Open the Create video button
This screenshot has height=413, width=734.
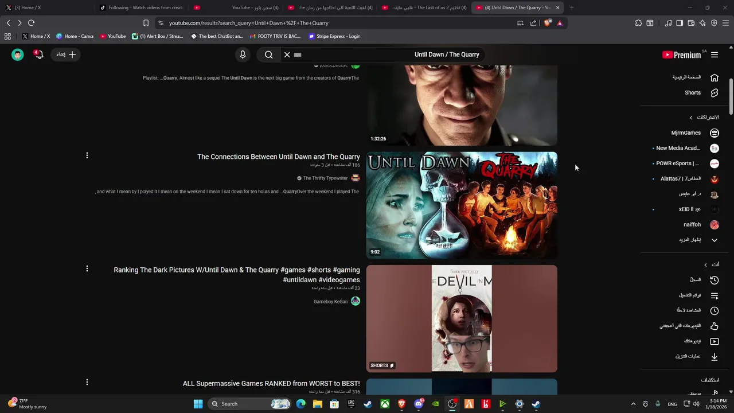[67, 54]
